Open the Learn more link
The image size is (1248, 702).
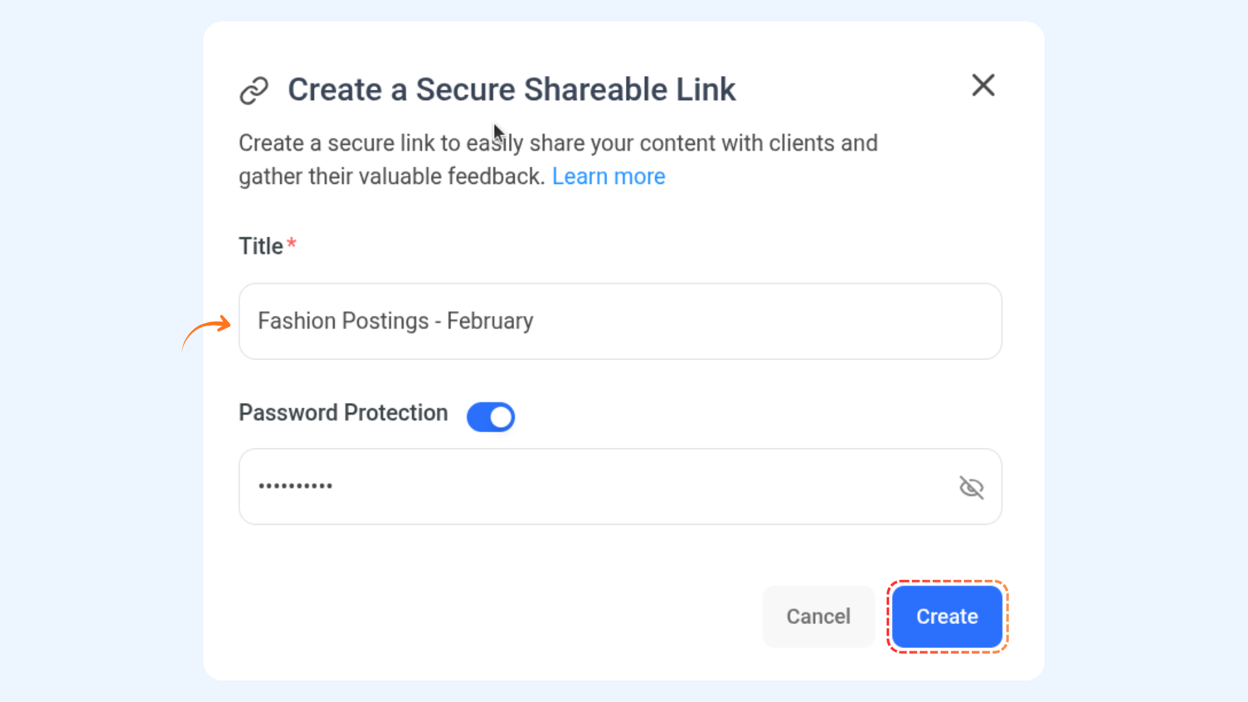coord(608,176)
